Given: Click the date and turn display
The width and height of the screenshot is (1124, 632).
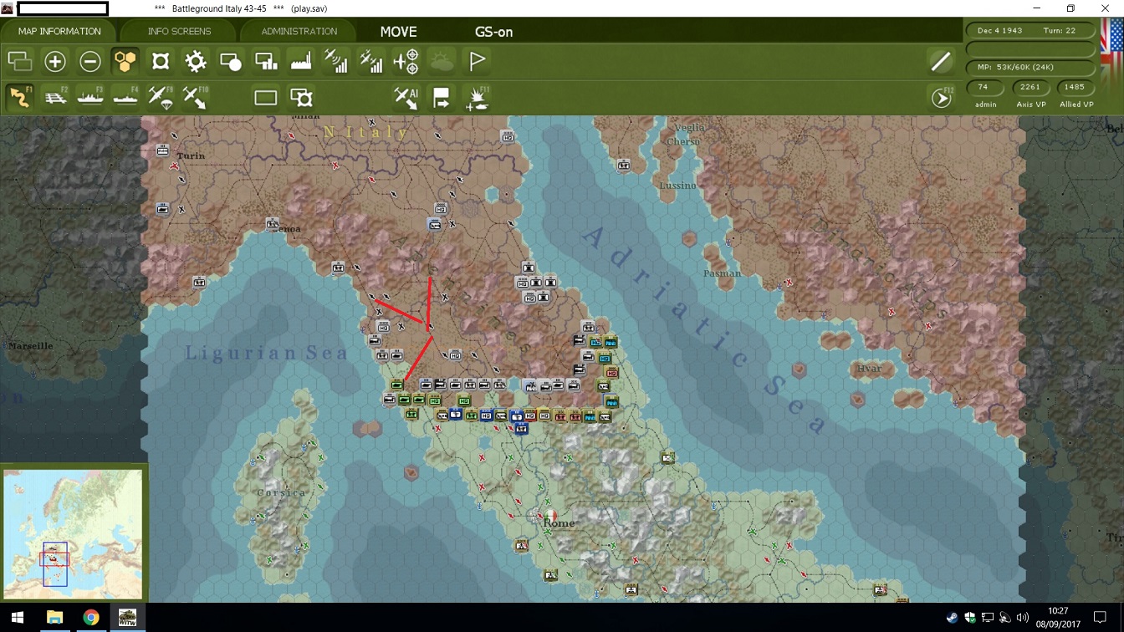Looking at the screenshot, I should coord(1030,30).
